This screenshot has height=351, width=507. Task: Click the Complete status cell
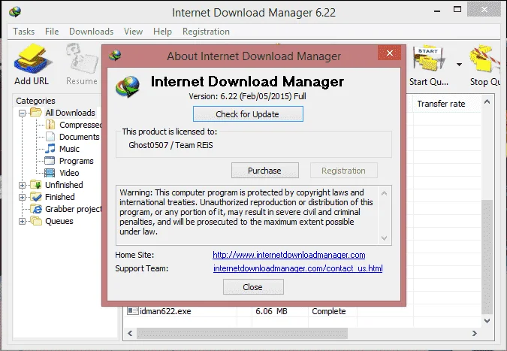(329, 311)
